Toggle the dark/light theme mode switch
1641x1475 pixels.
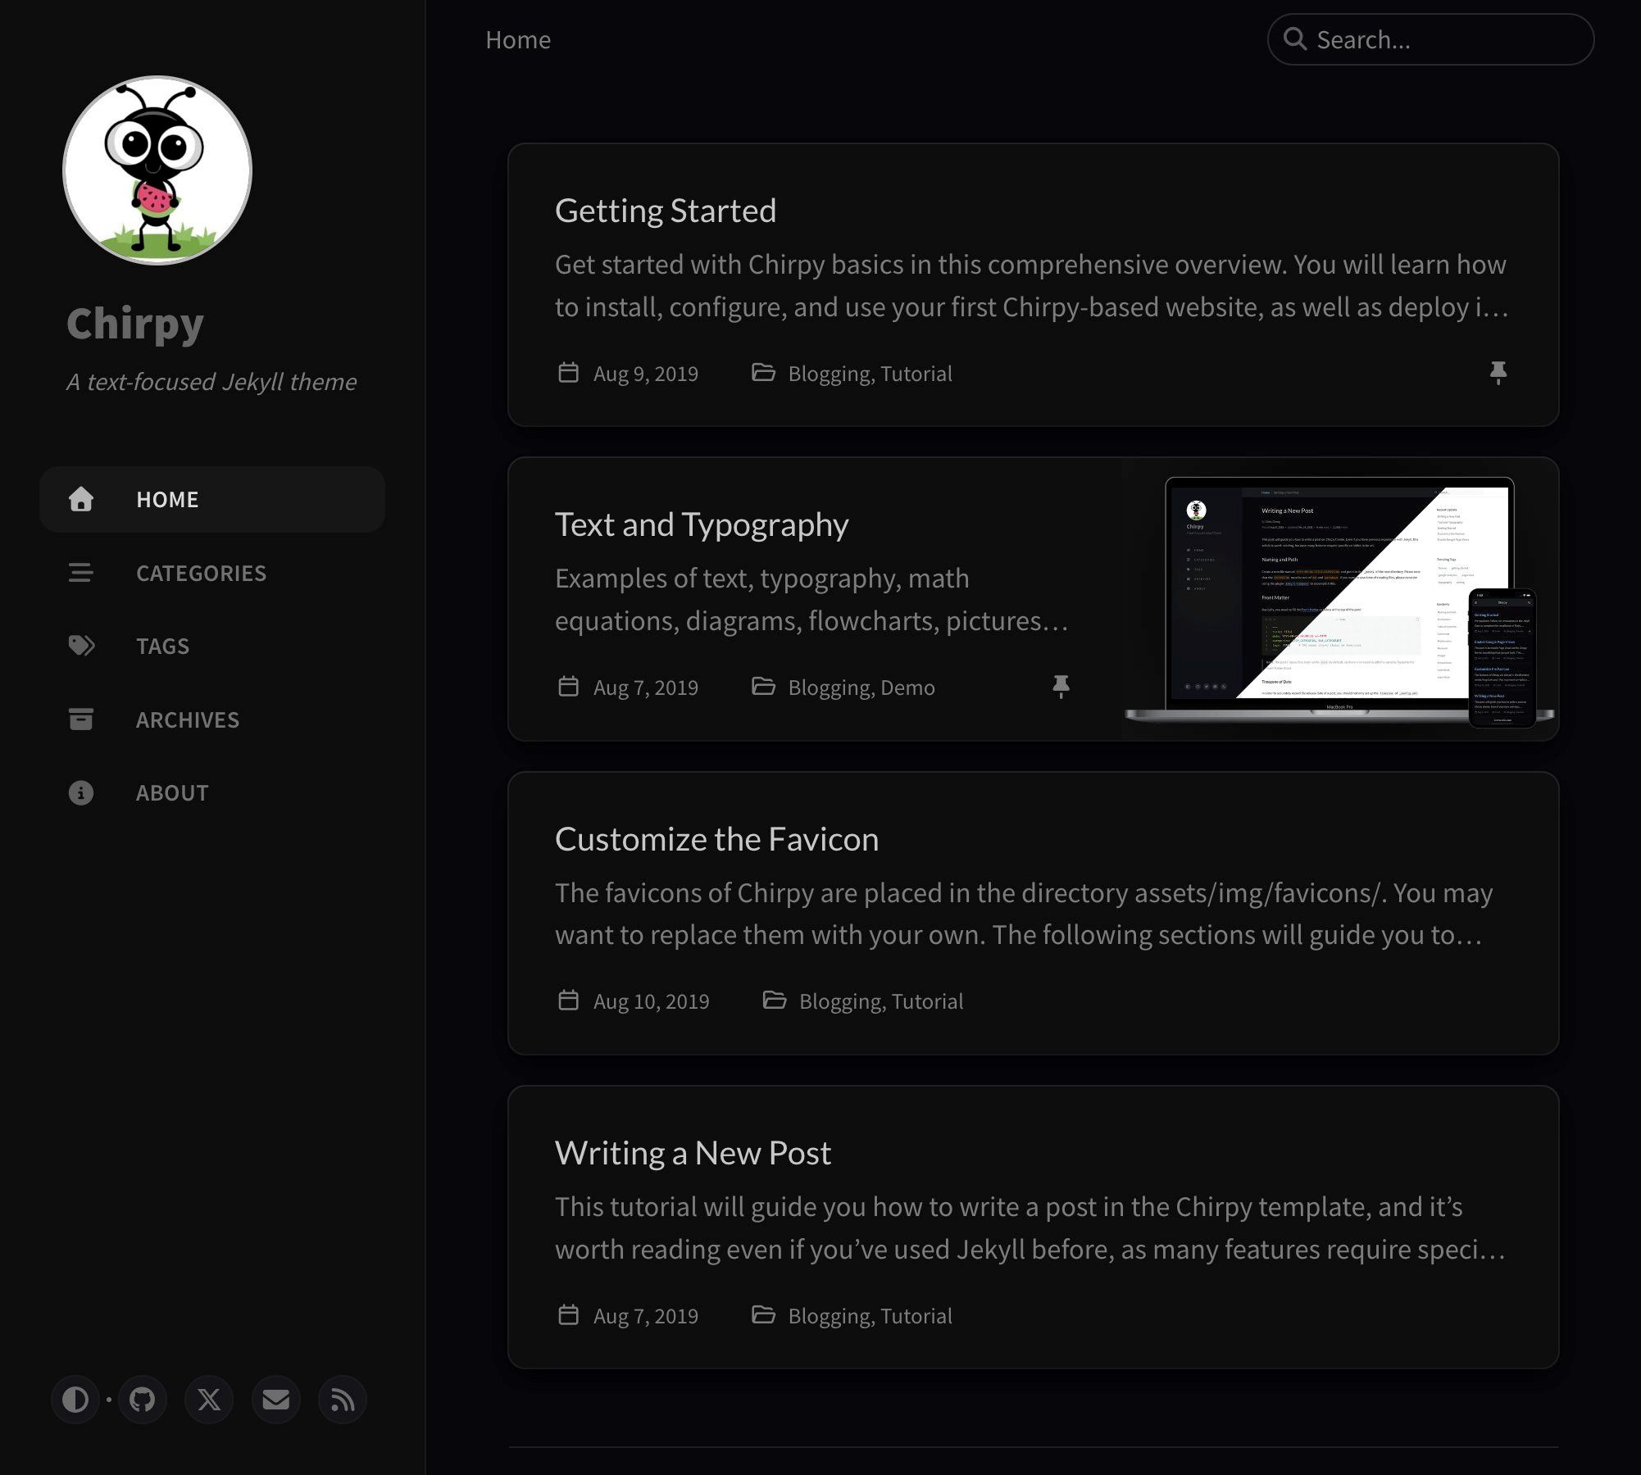76,1400
